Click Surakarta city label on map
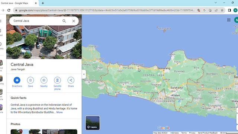Screen dimensions: 238x134 (x=177, y=88)
